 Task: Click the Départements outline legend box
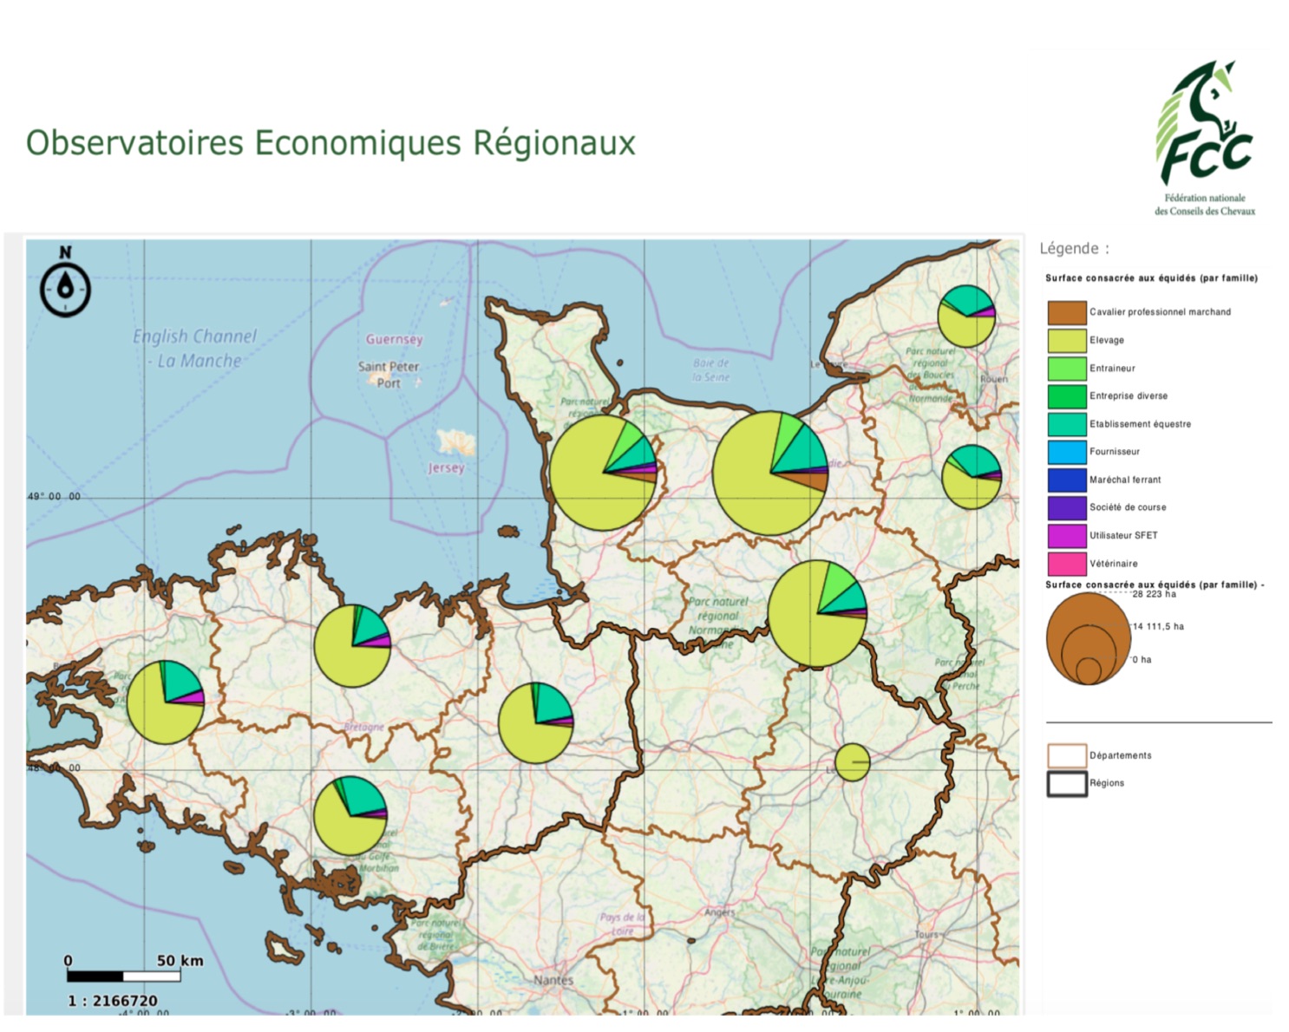pos(1066,755)
